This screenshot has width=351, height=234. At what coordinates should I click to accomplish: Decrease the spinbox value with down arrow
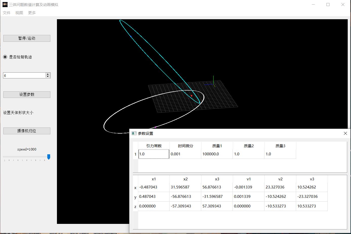pos(48,76)
